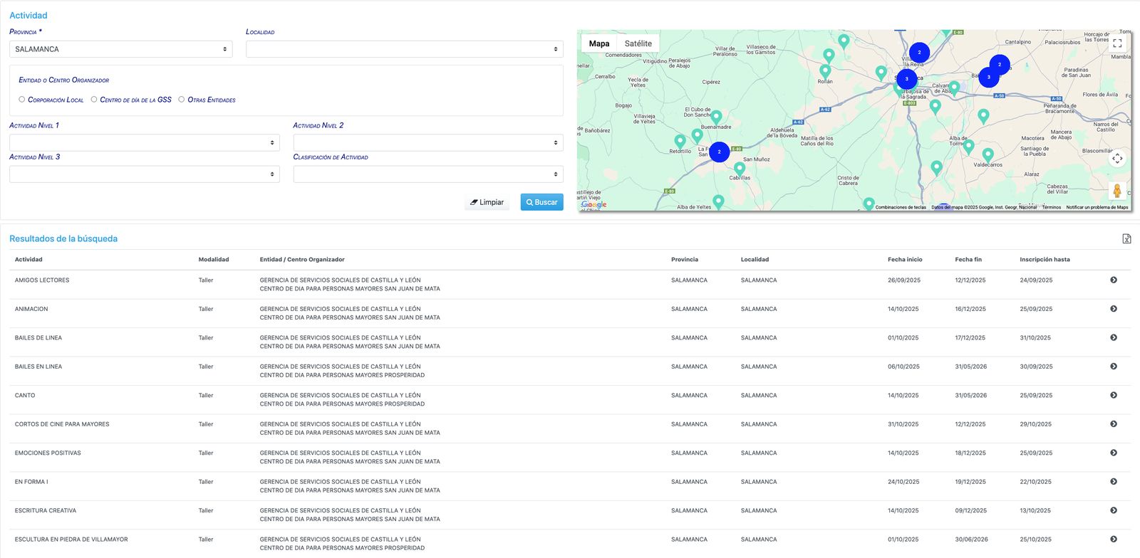Switch map to Satélite view
The image size is (1140, 558).
coord(638,43)
